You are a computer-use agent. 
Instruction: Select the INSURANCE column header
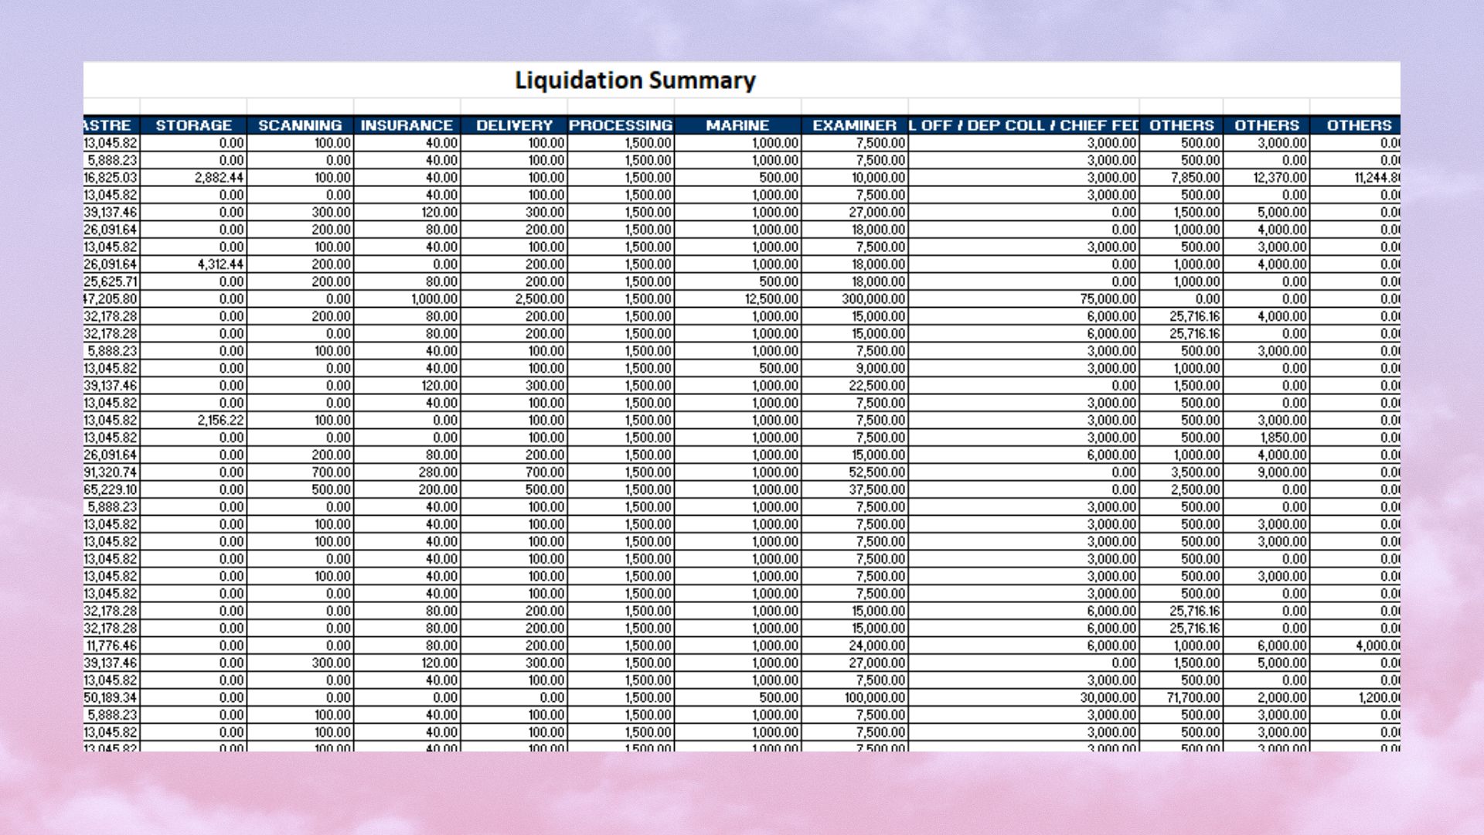[x=407, y=125]
